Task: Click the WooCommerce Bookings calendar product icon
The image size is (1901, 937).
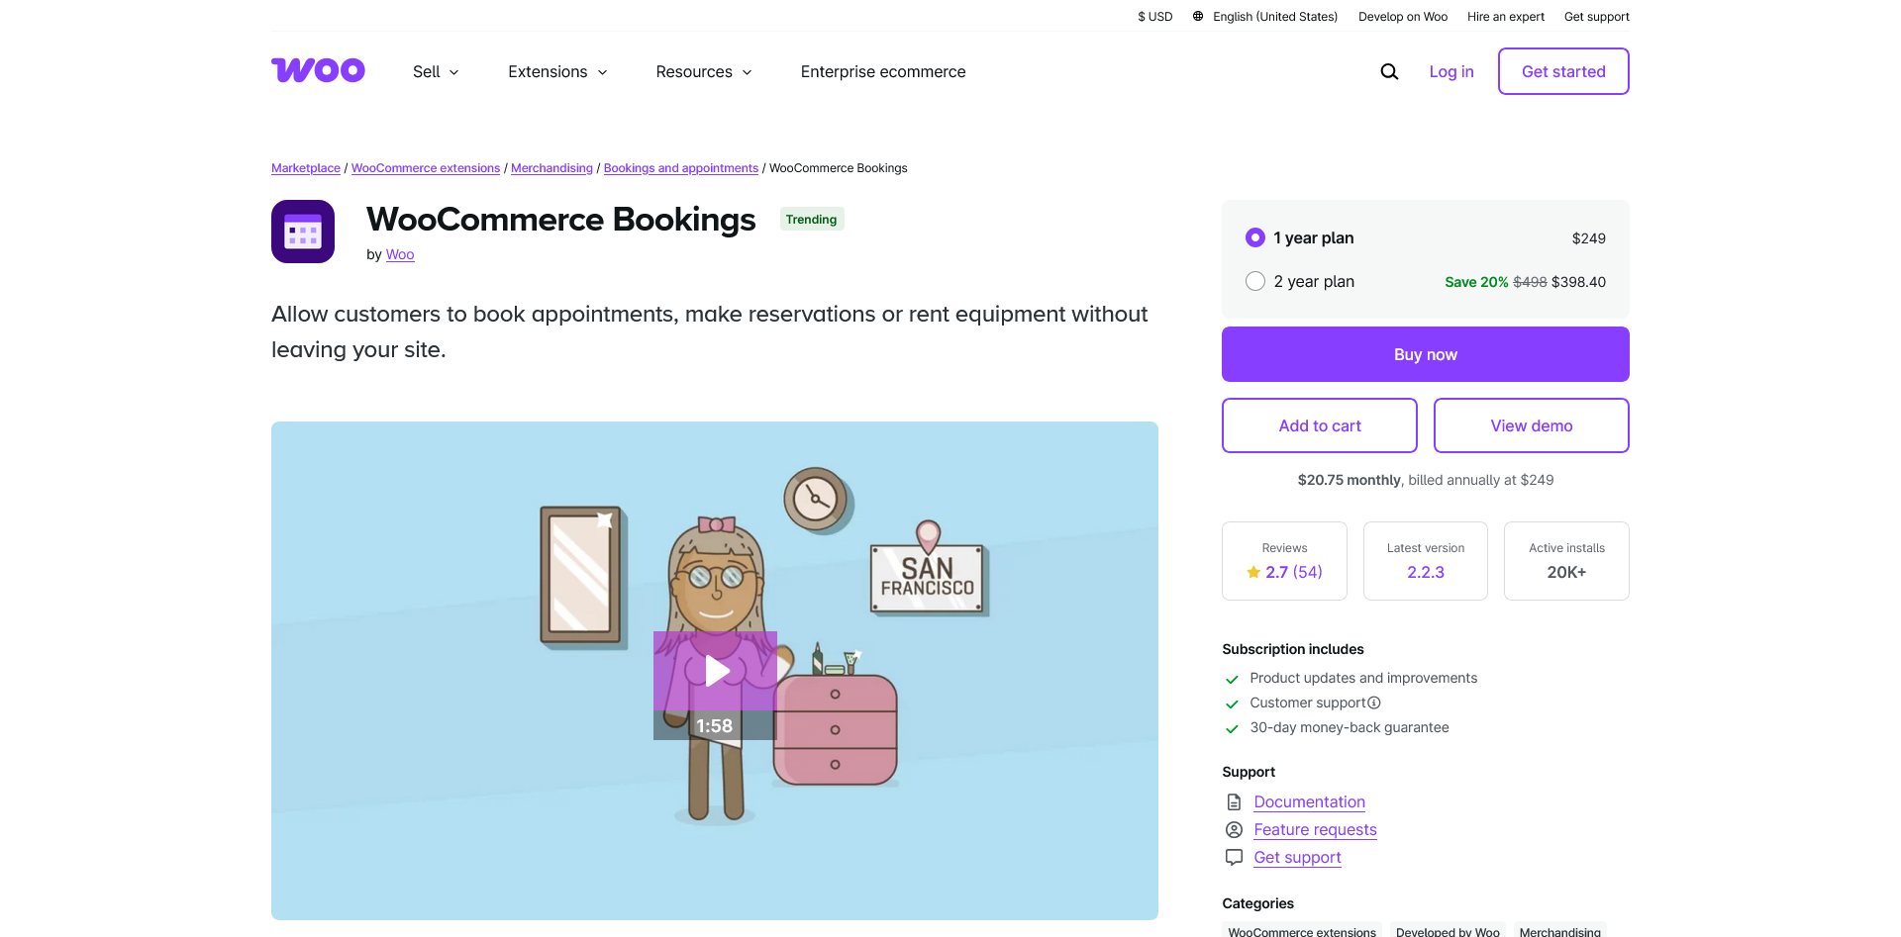Action: [x=303, y=232]
